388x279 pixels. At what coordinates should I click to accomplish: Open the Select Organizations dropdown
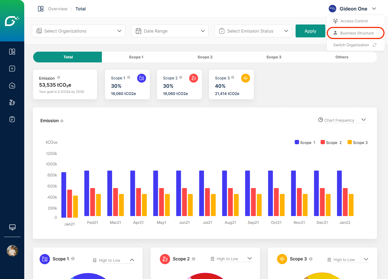click(79, 31)
